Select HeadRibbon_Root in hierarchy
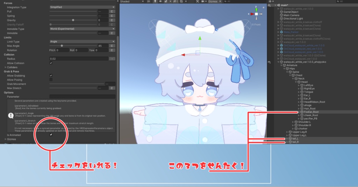 (x=314, y=102)
